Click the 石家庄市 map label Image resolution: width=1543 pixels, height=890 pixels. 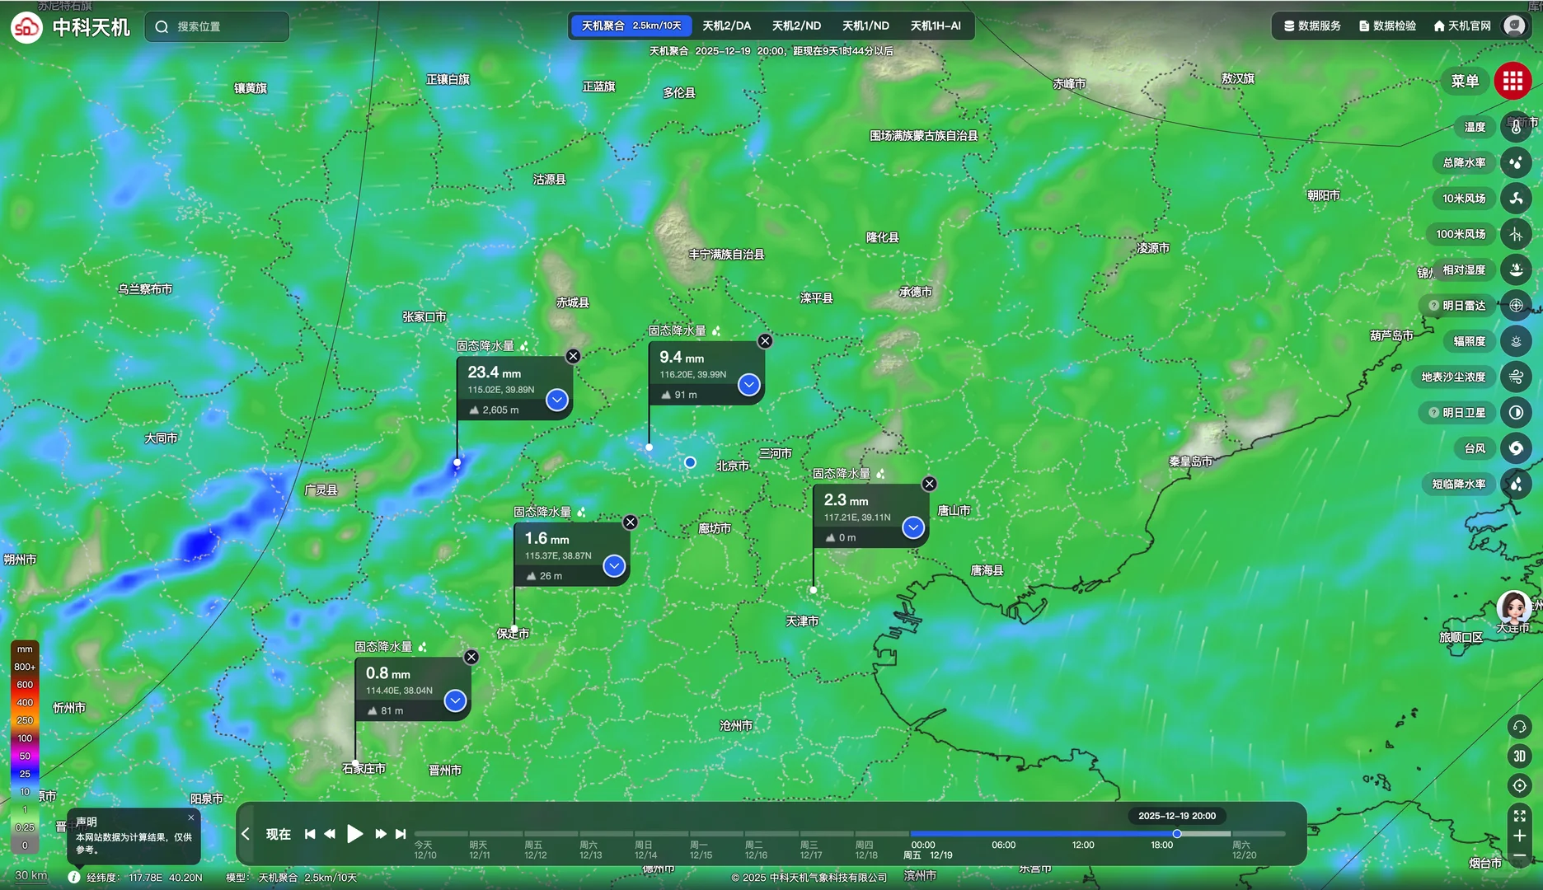pyautogui.click(x=363, y=768)
